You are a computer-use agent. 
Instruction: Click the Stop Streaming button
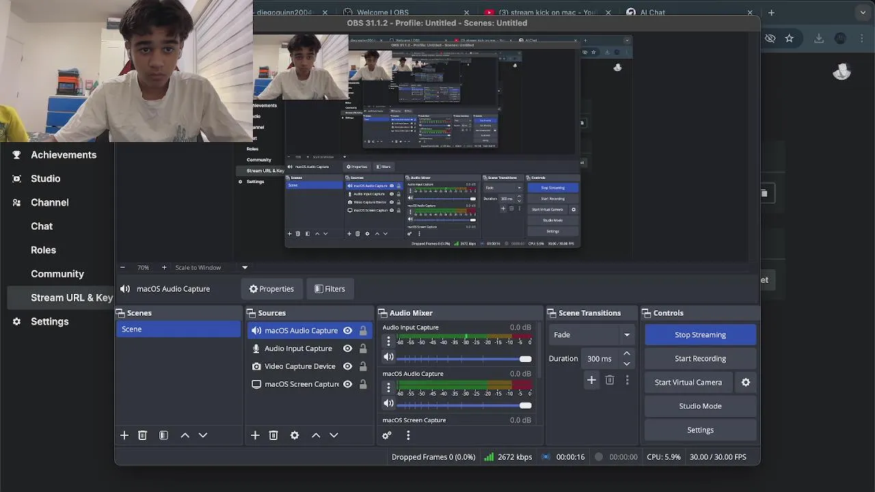(x=700, y=335)
